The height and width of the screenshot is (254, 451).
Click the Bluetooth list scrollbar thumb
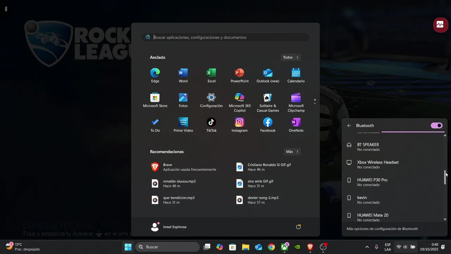coord(445,177)
